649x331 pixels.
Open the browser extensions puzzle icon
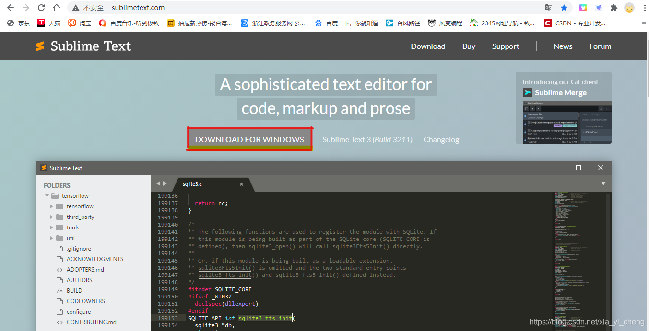[614, 8]
